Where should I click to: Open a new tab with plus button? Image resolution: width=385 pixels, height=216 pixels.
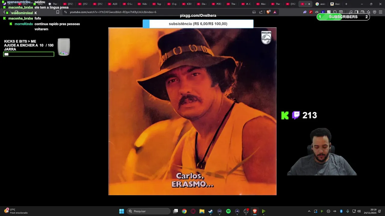click(x=346, y=4)
